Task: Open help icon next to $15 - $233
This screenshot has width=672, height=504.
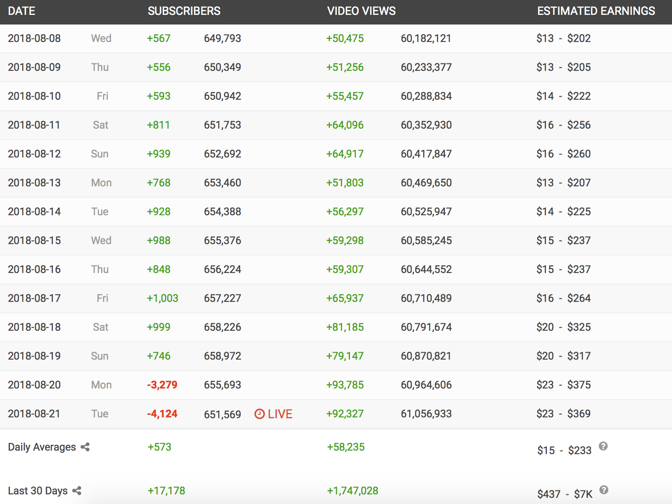Action: [603, 446]
